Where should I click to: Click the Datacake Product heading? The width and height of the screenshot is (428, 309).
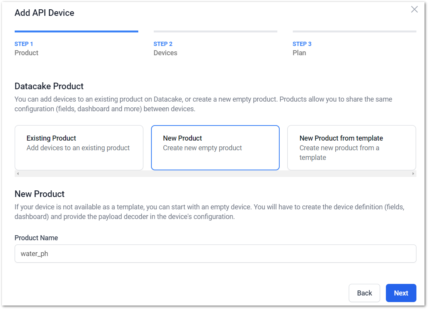point(49,86)
